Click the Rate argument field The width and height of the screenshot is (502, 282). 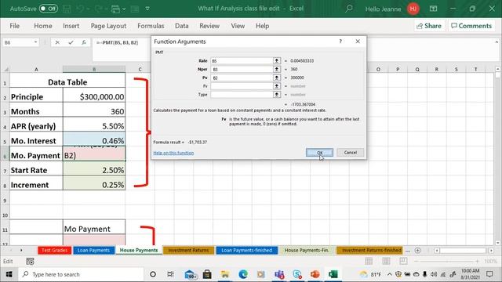click(242, 61)
